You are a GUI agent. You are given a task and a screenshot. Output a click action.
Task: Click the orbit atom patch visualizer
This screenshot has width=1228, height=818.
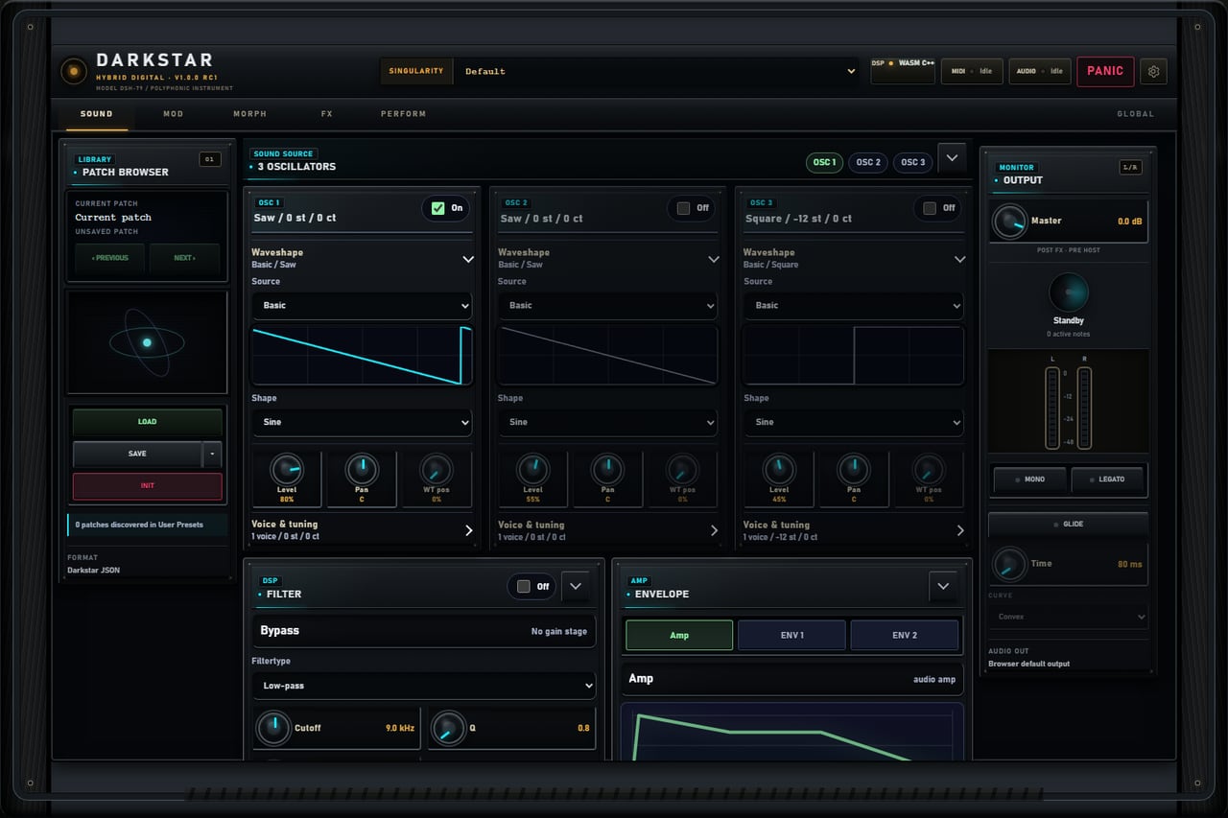(147, 342)
